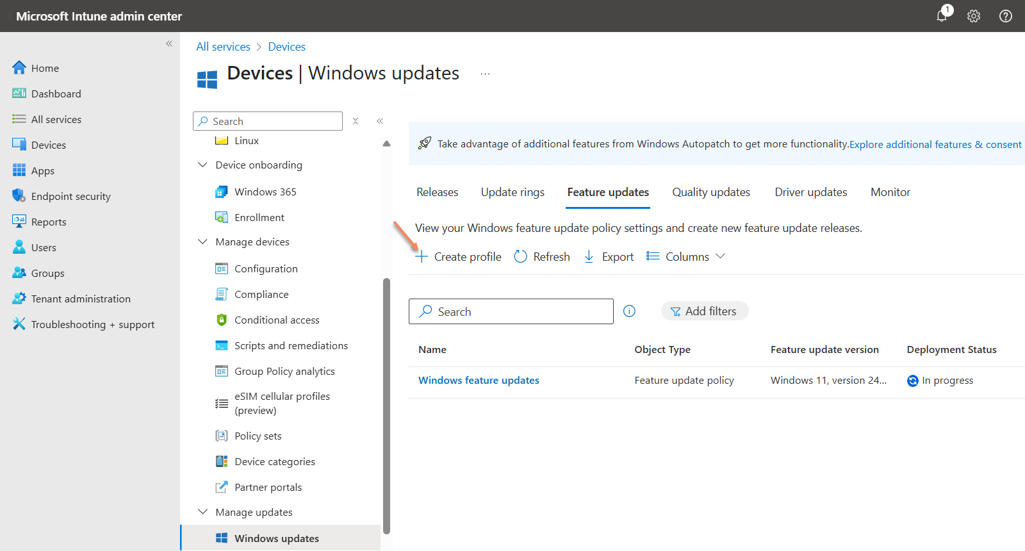Click the search info circle icon

pyautogui.click(x=630, y=311)
